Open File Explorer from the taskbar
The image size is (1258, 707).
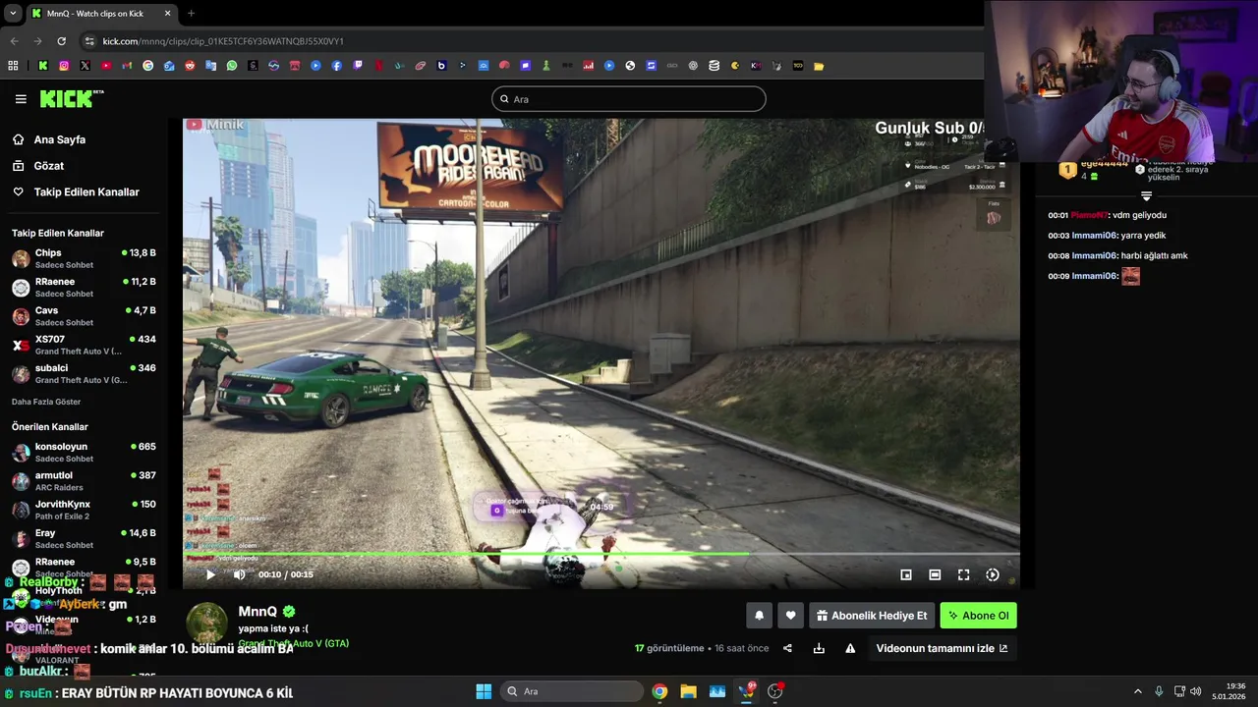688,691
